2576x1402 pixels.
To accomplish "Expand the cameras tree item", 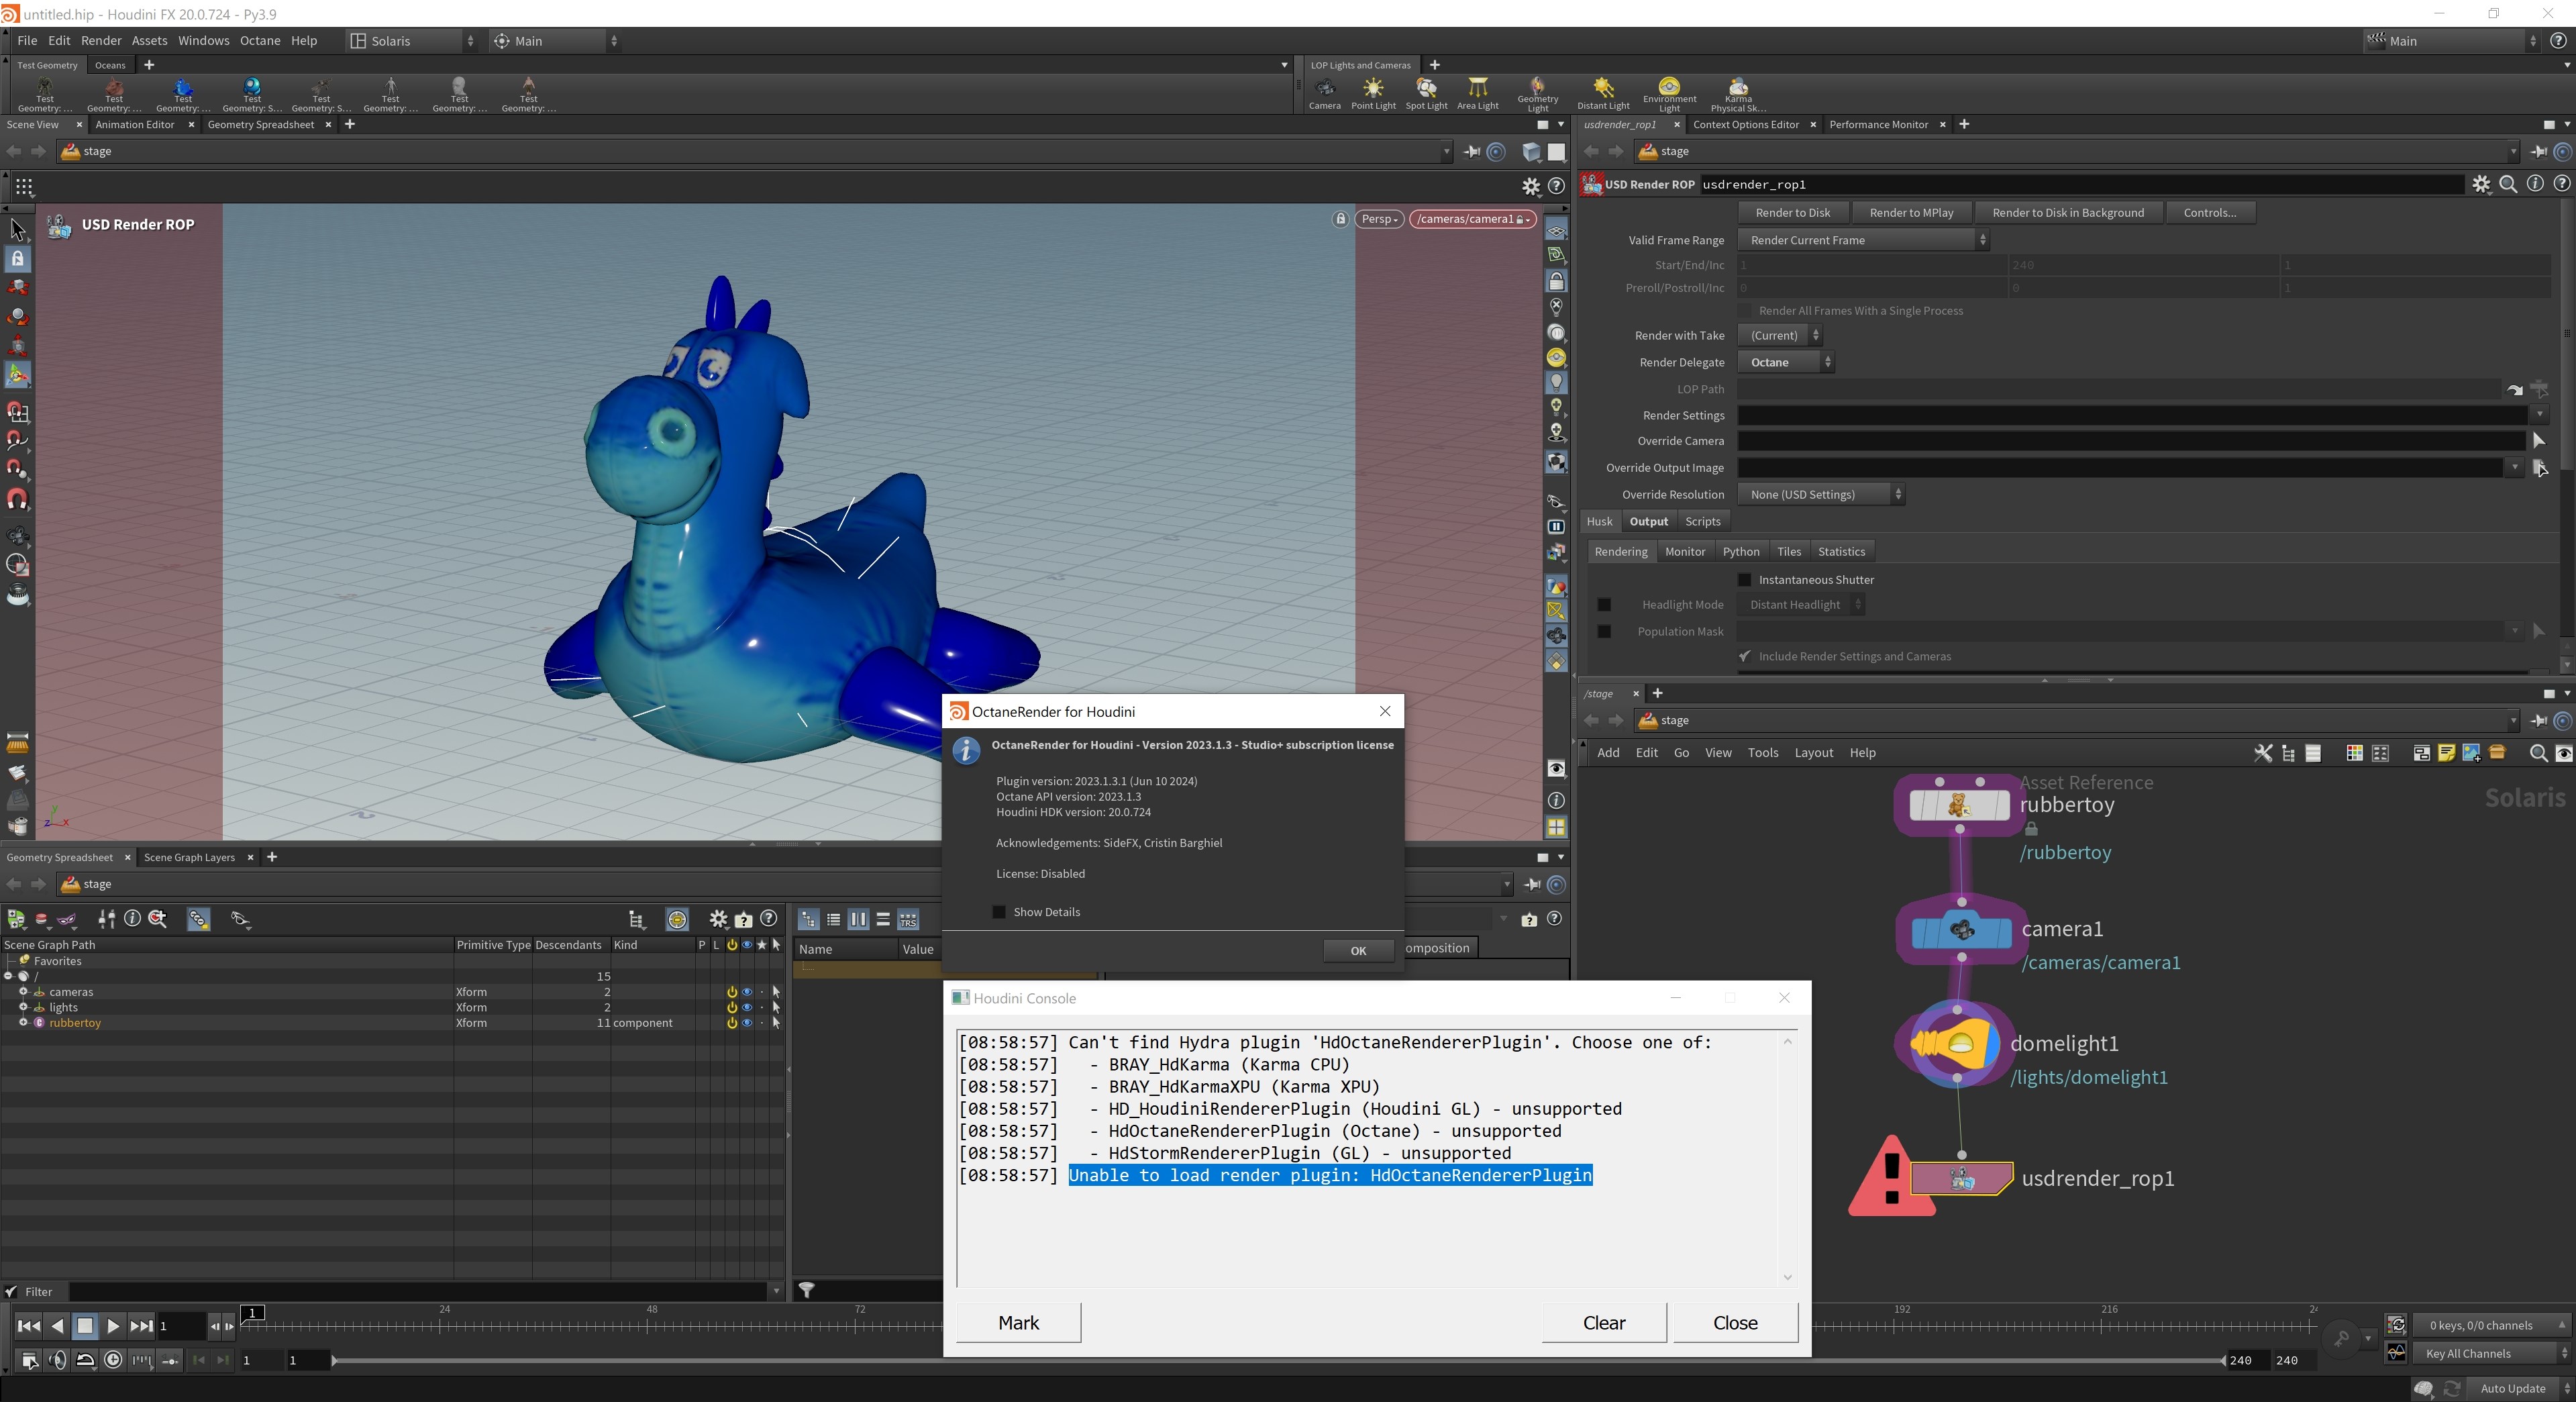I will point(23,992).
